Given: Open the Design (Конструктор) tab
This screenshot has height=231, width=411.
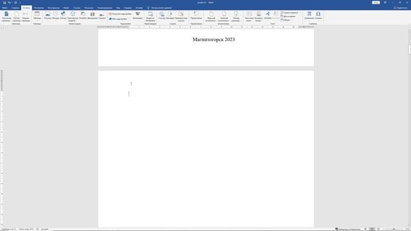Looking at the screenshot, I should (53, 8).
